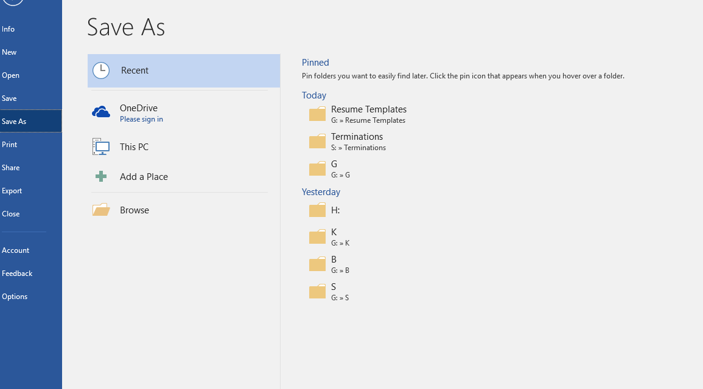Screen dimensions: 703x389
Task: Click the OneDrive location name
Action: (139, 108)
